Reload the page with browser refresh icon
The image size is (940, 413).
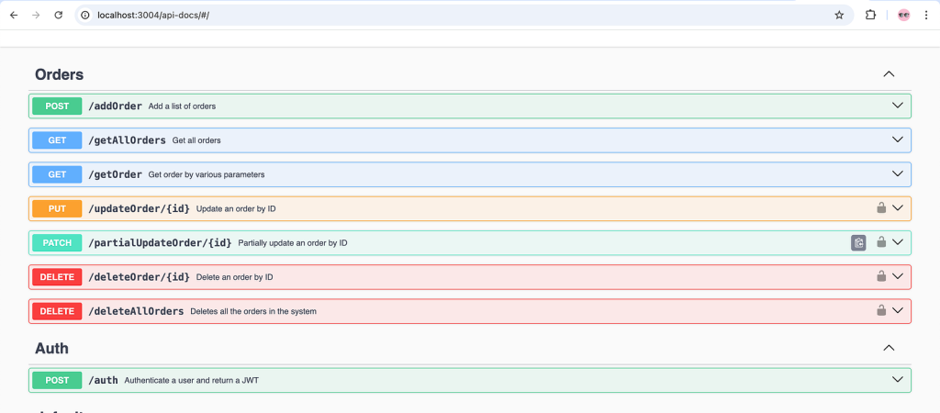(x=59, y=15)
